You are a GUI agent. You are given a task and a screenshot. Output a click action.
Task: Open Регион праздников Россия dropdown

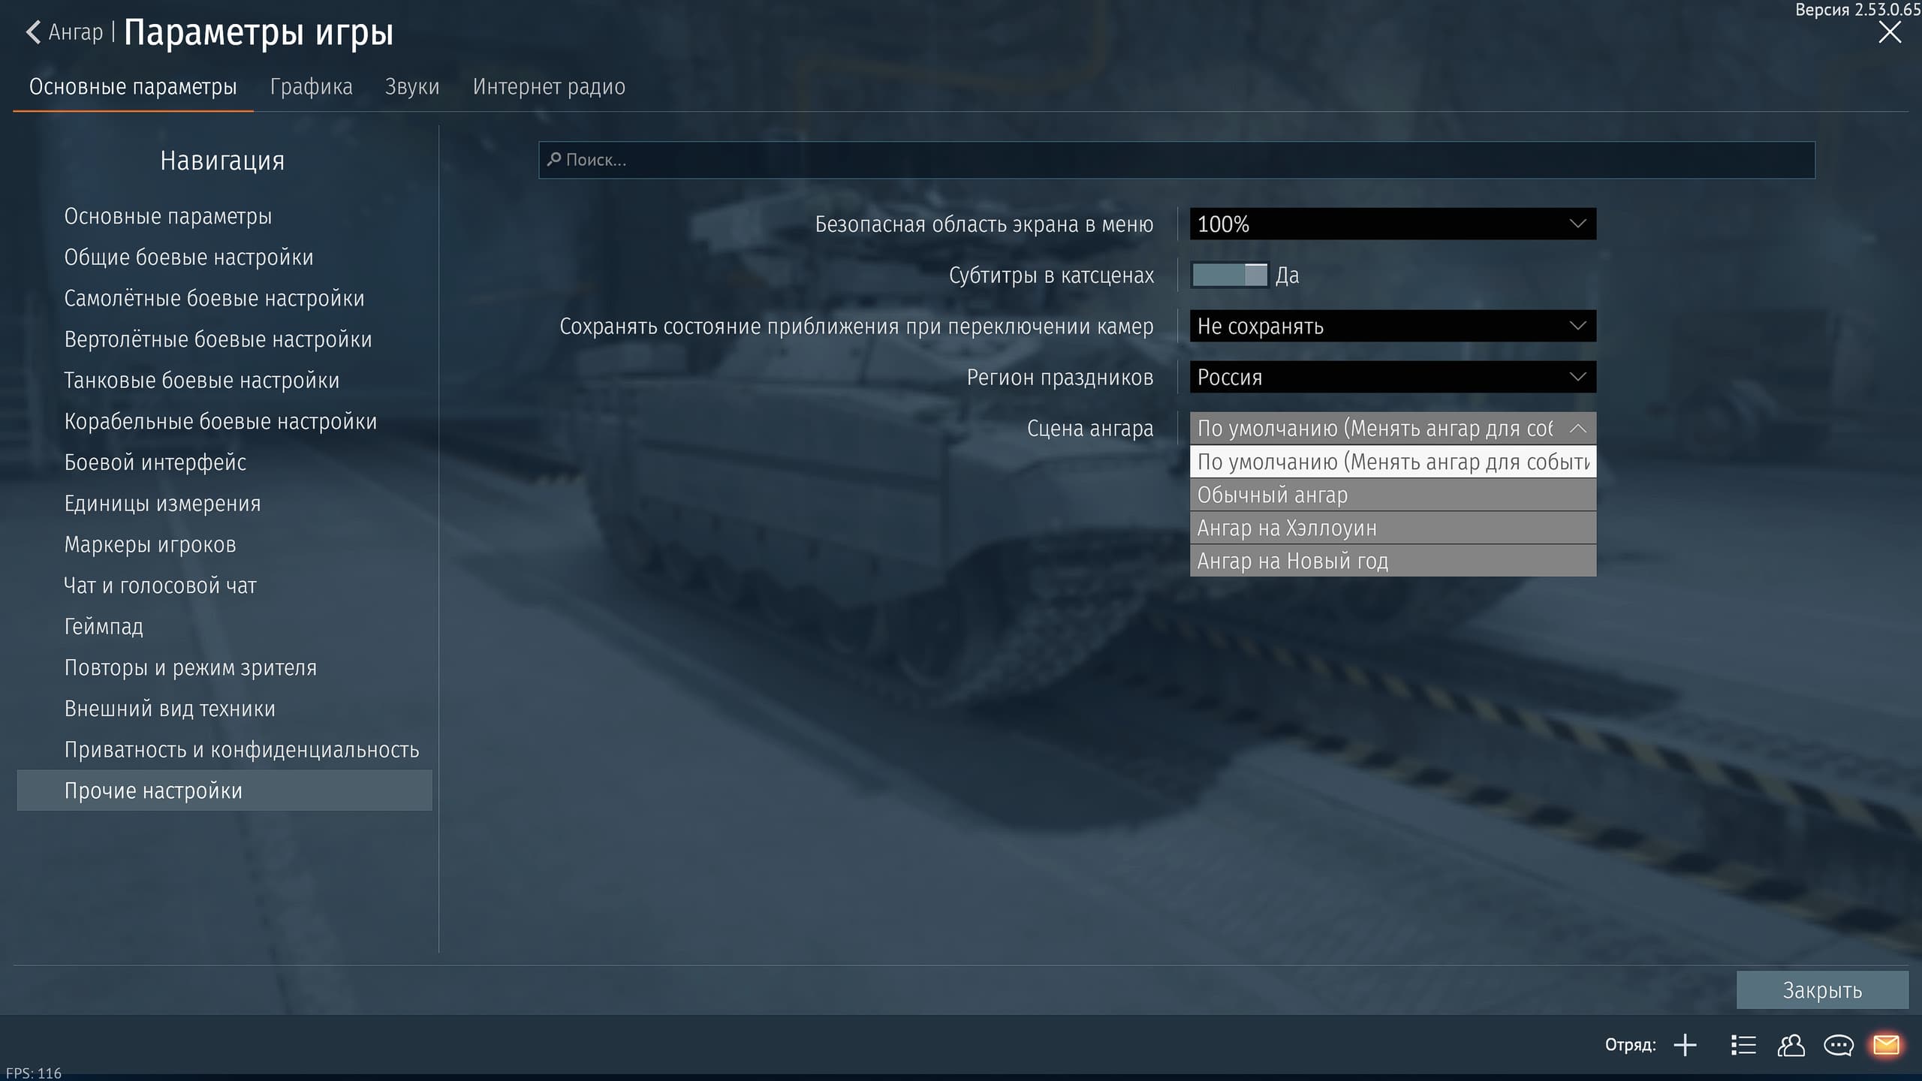tap(1393, 377)
